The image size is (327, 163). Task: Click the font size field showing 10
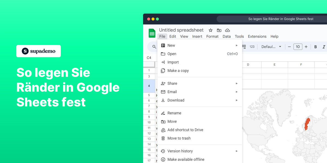tap(298, 47)
